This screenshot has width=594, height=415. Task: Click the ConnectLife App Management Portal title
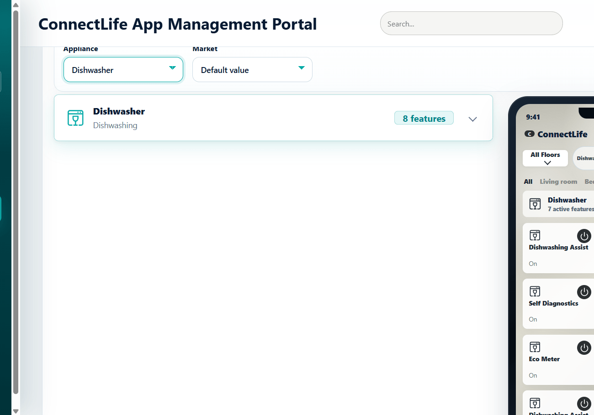[177, 24]
